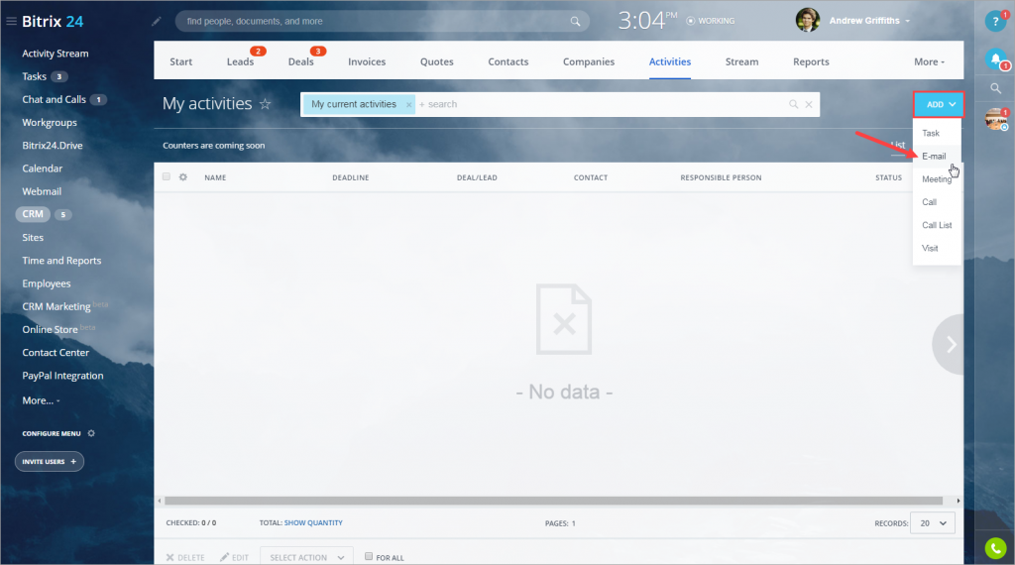This screenshot has width=1015, height=565.
Task: Open Chat and Calls in sidebar
Action: [x=54, y=100]
